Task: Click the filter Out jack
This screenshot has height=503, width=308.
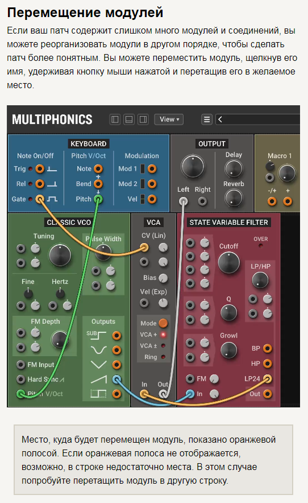Action: 267,394
